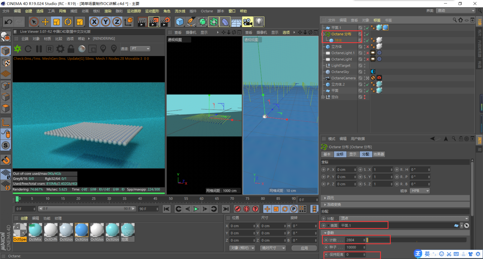The width and height of the screenshot is (483, 259).
Task: Select the Rotate tool
Action: coord(68,22)
